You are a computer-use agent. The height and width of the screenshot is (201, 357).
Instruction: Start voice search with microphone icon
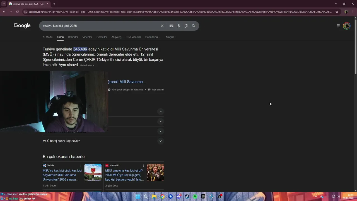pos(179,26)
